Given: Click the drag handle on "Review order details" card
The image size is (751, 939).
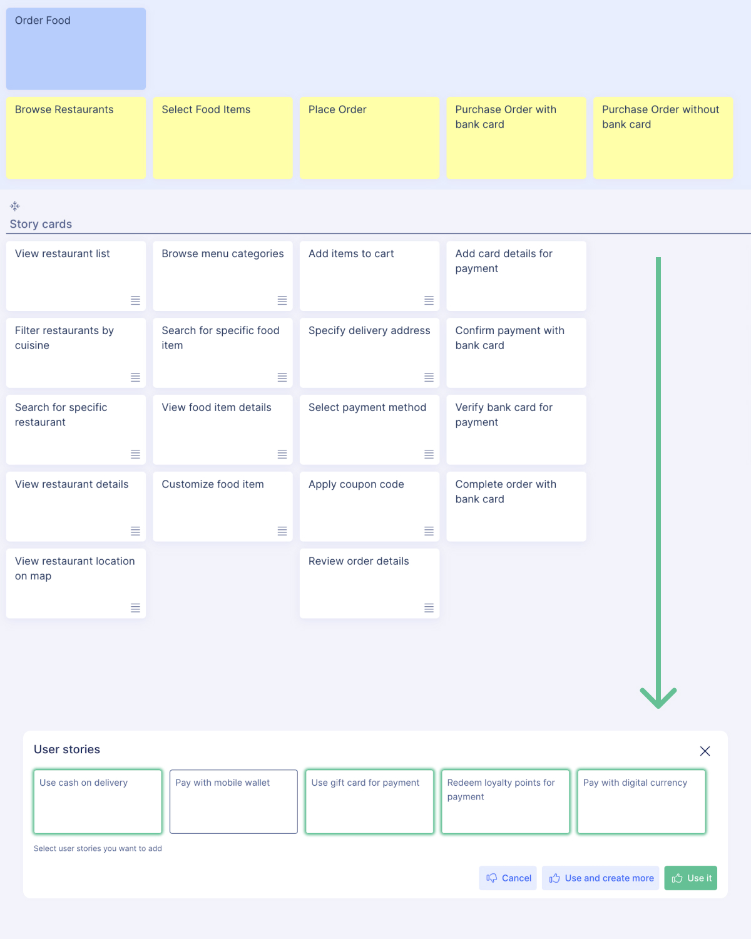Looking at the screenshot, I should click(x=429, y=607).
